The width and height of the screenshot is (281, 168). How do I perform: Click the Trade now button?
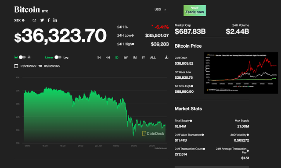point(195,10)
